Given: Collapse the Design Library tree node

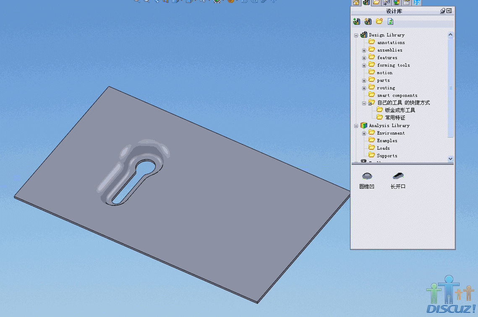Looking at the screenshot, I should coord(356,35).
